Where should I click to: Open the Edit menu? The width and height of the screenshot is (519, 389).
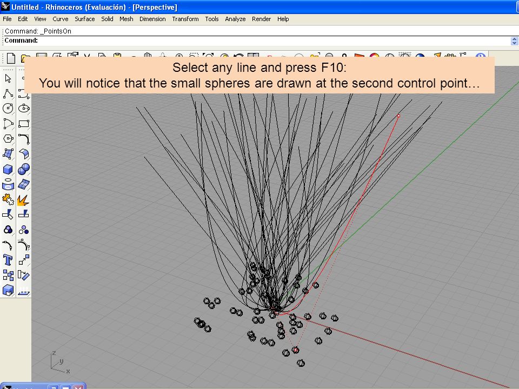23,19
